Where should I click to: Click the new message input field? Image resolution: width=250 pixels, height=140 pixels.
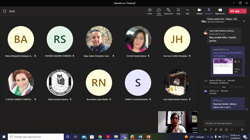pos(224,123)
